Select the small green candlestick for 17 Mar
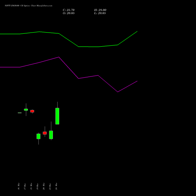 26,110
